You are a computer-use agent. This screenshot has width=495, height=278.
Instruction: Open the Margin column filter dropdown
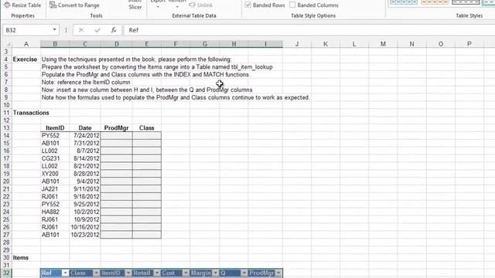pyautogui.click(x=215, y=273)
